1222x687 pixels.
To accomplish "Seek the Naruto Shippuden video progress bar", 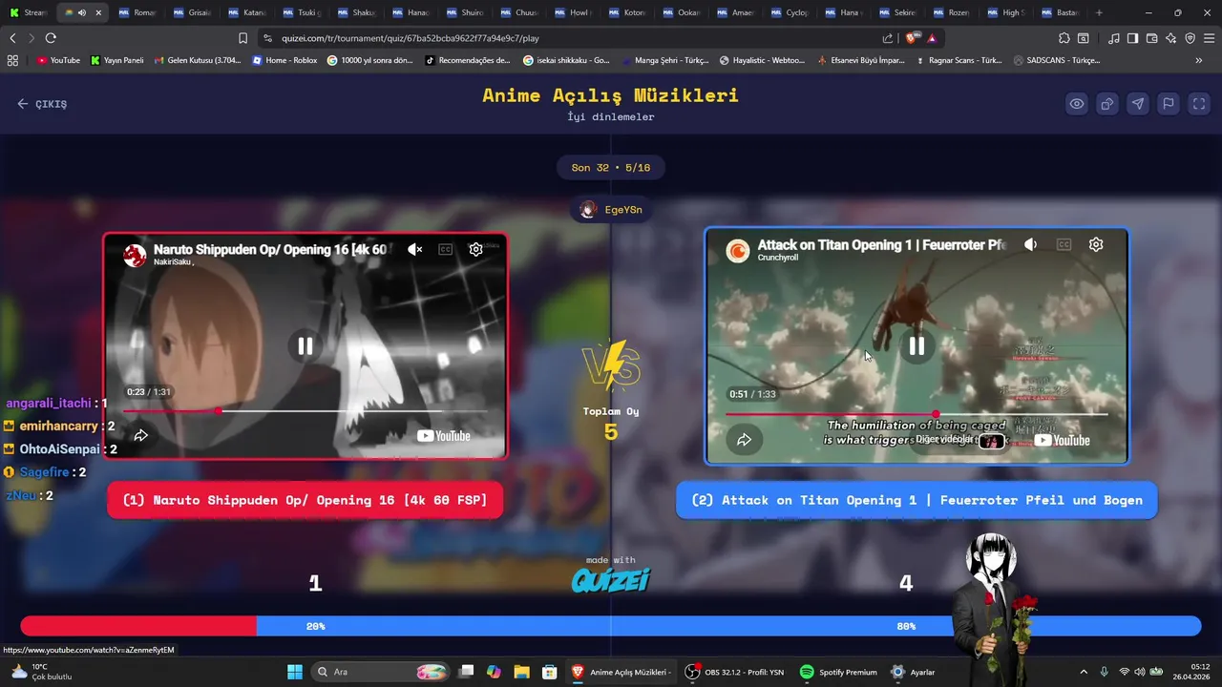I will click(305, 411).
